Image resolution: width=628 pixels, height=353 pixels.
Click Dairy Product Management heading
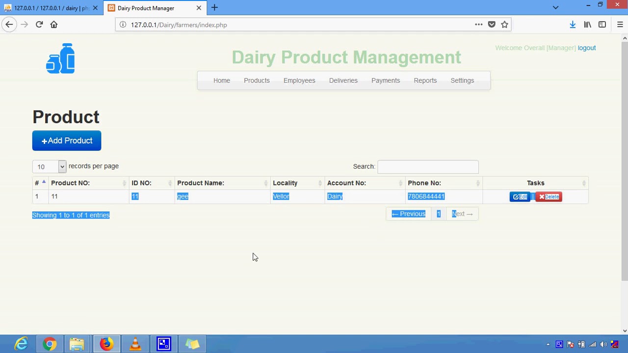(x=346, y=57)
